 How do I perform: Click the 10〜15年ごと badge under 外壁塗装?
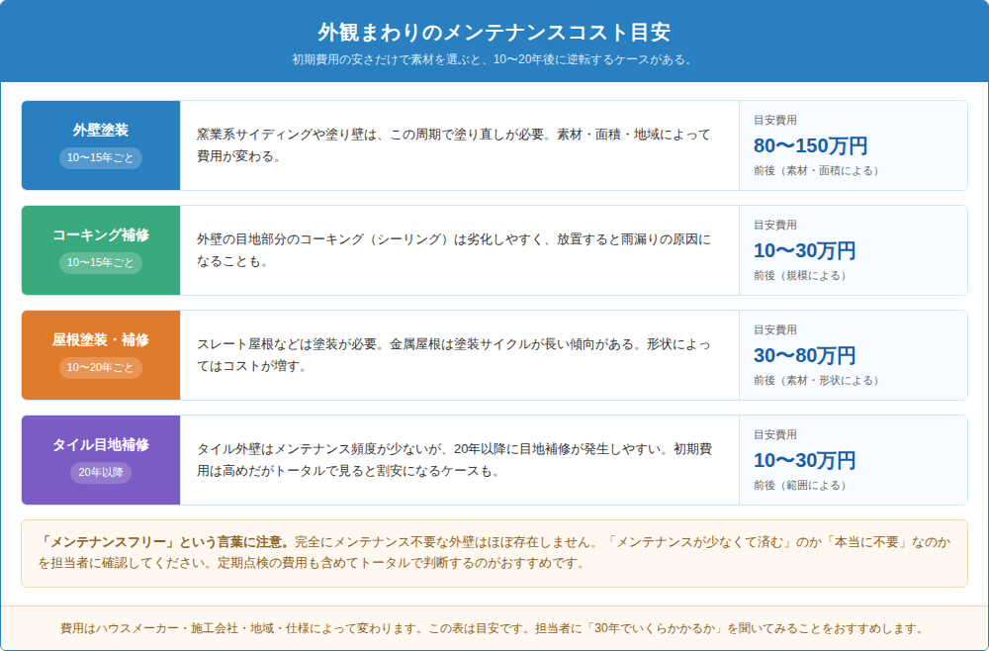(x=100, y=157)
